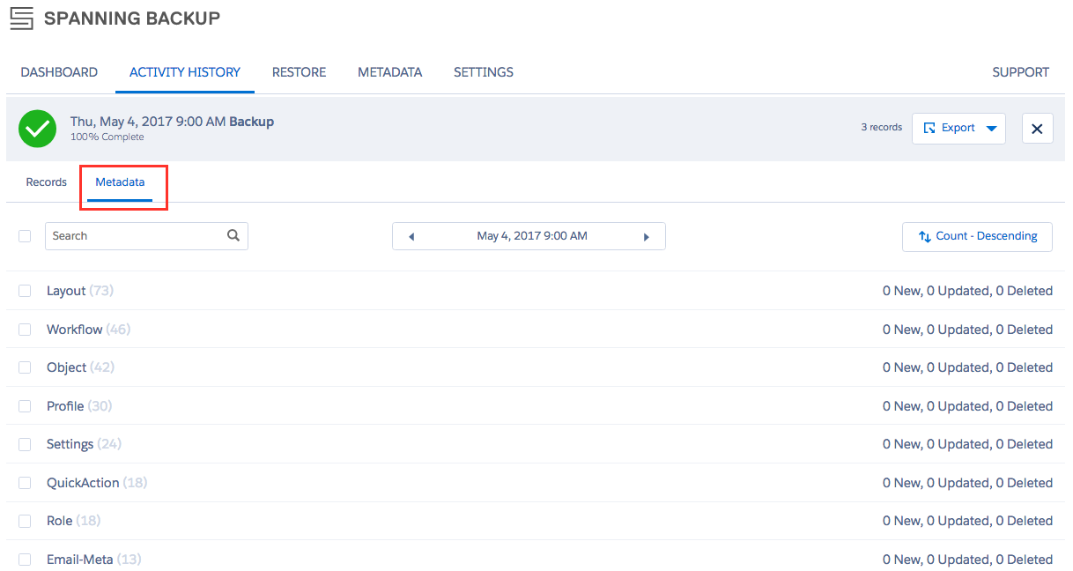Close the backup details with X button
This screenshot has width=1073, height=571.
(x=1037, y=129)
